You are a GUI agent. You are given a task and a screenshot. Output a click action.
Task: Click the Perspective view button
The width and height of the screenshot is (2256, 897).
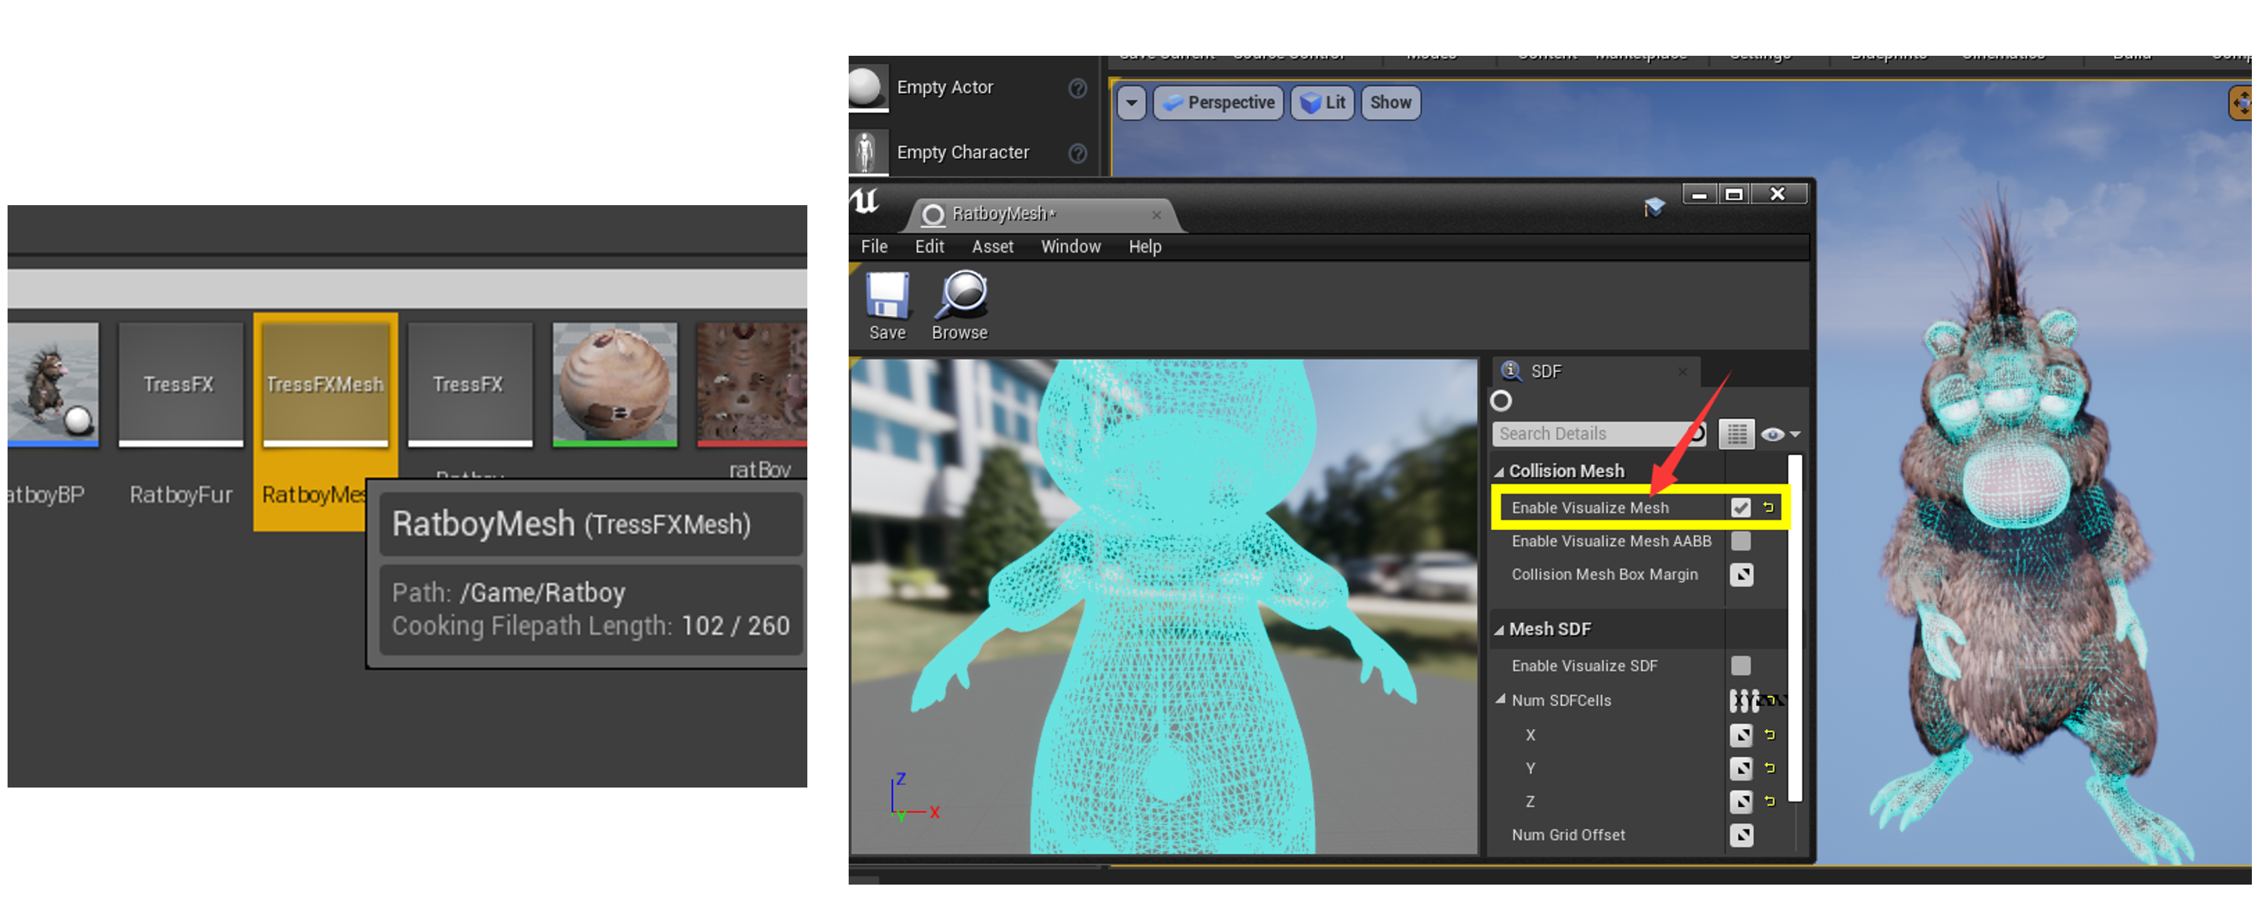tap(1218, 103)
